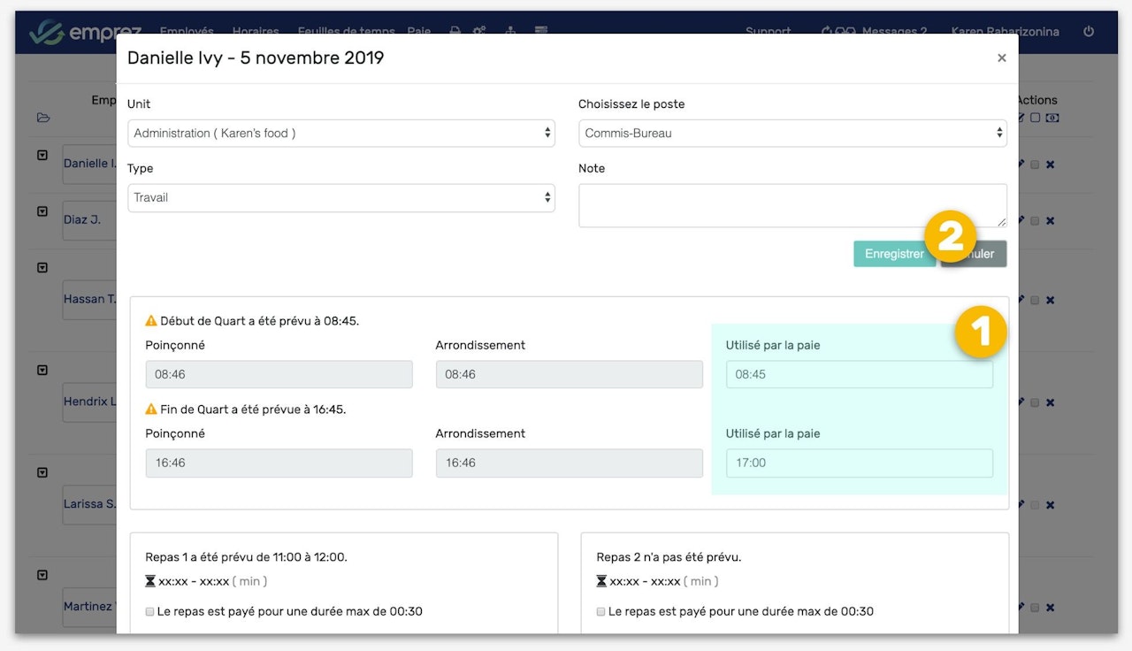Click the hourglass icon under Repas 1
The image size is (1132, 651).
coord(150,581)
